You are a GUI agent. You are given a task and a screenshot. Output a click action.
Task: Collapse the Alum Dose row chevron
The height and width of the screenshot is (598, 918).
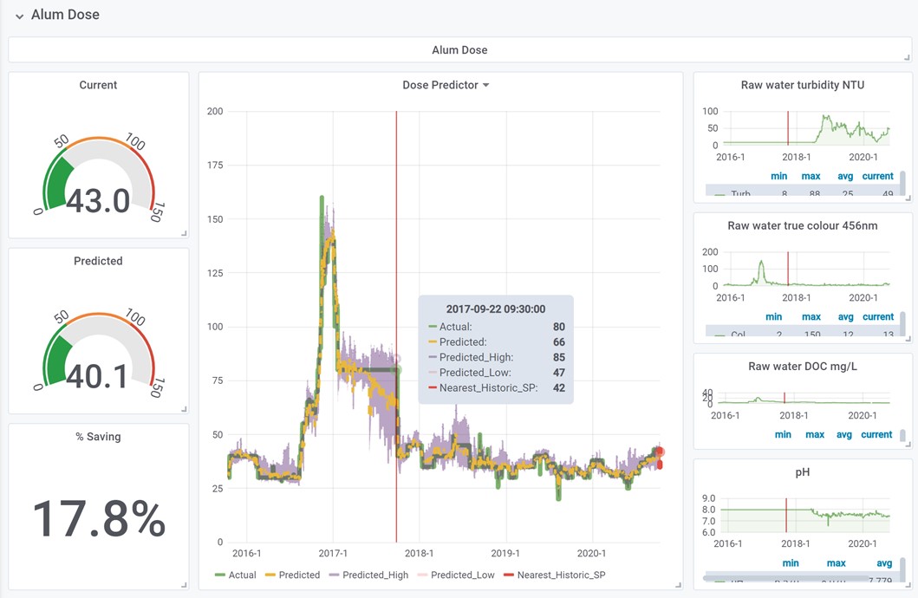(19, 16)
